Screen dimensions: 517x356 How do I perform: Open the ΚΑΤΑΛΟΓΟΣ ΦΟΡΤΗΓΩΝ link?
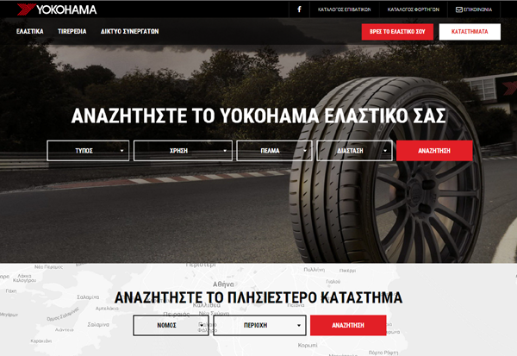[413, 9]
